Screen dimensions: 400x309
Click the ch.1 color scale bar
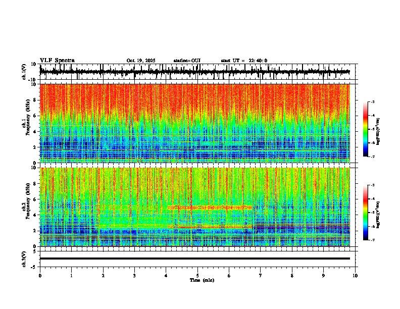coord(365,129)
